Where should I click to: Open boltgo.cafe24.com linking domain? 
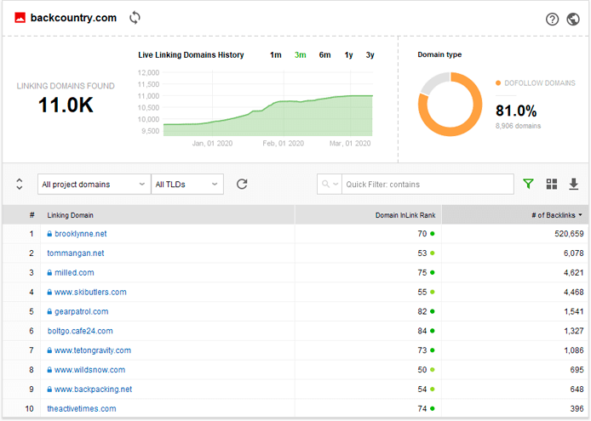pos(80,331)
